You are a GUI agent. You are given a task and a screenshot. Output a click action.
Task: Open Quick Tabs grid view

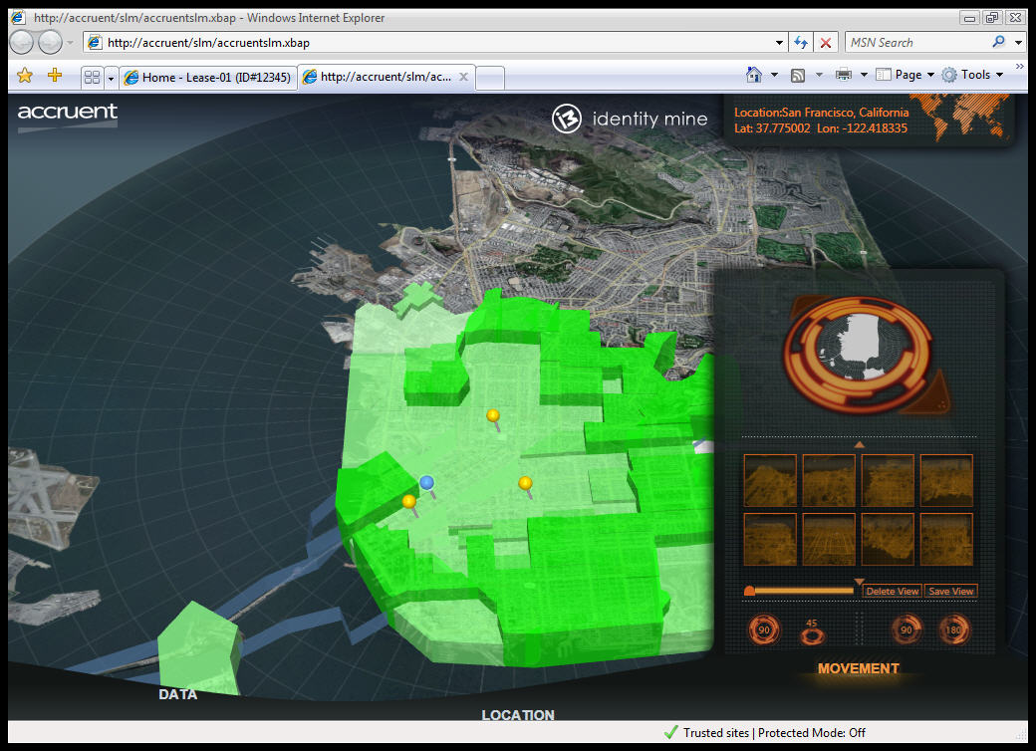click(x=92, y=77)
